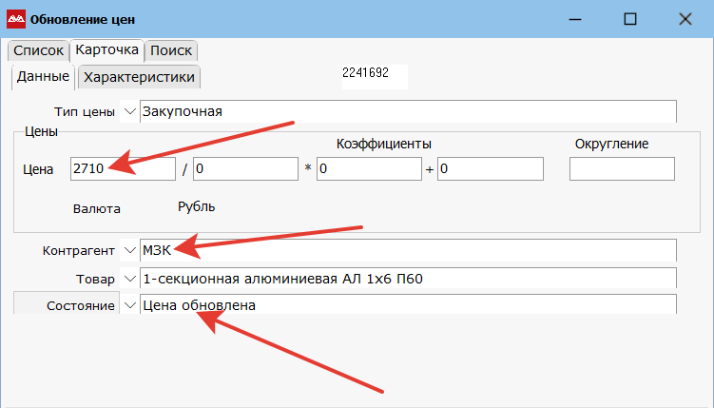
Task: Open the Состояние dropdown arrow
Action: point(130,305)
